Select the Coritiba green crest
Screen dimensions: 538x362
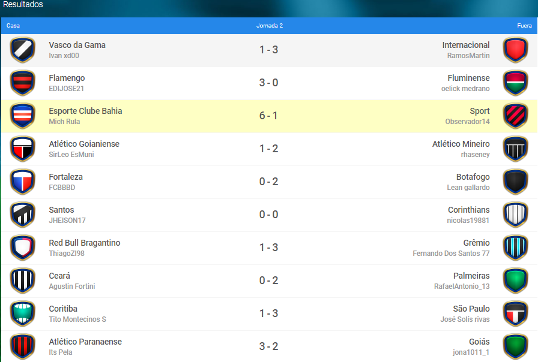23,313
